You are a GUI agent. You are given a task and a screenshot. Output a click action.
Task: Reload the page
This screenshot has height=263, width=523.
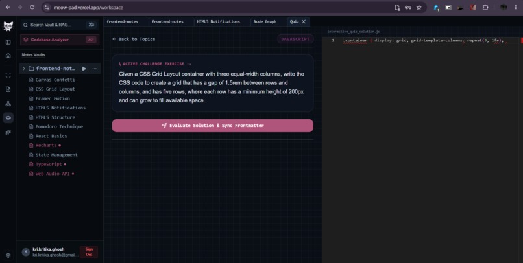pyautogui.click(x=32, y=7)
